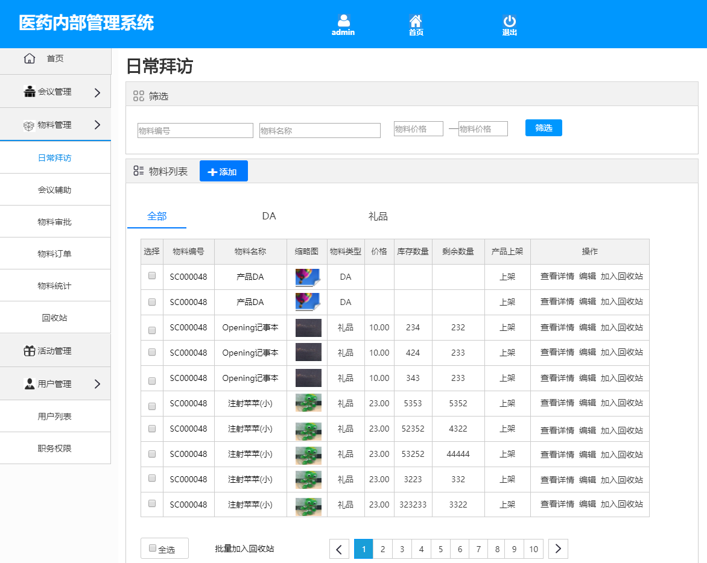Open the 礼品 tab

(377, 216)
